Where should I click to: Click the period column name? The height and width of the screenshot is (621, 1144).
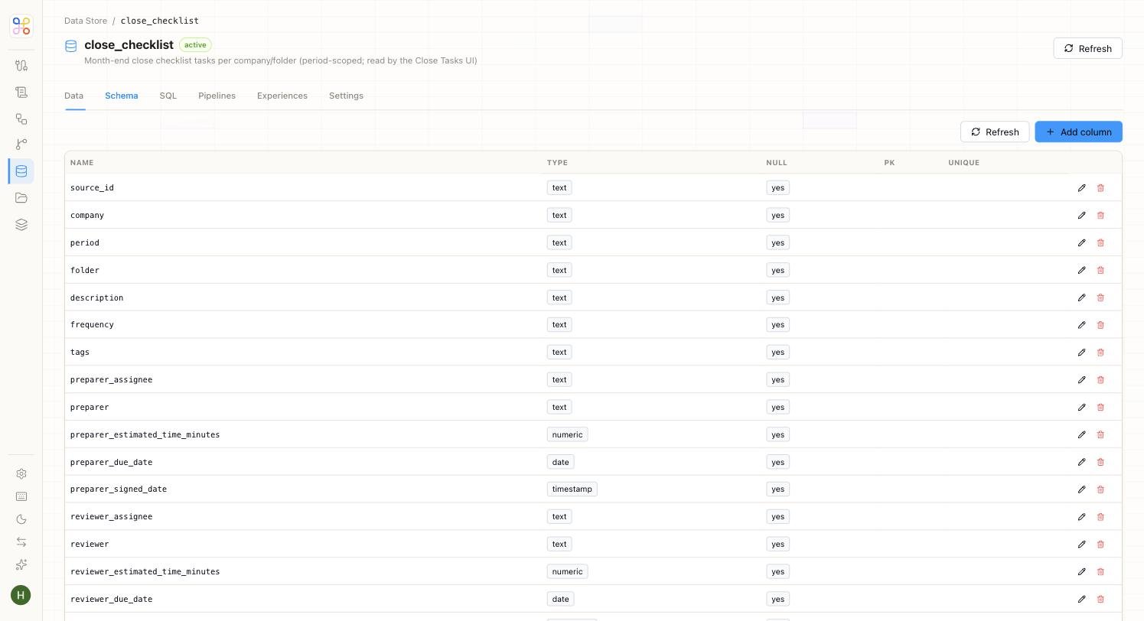[85, 242]
